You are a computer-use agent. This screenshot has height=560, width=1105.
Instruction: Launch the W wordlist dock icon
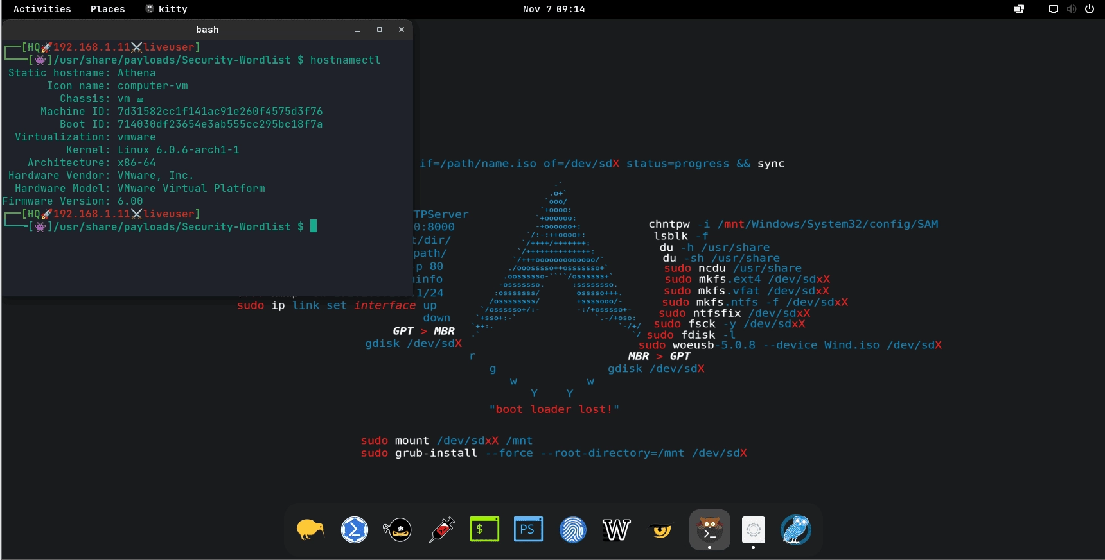(616, 530)
